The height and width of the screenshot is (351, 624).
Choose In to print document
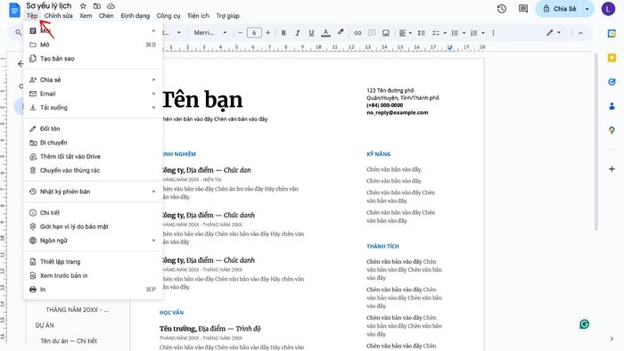93,289
